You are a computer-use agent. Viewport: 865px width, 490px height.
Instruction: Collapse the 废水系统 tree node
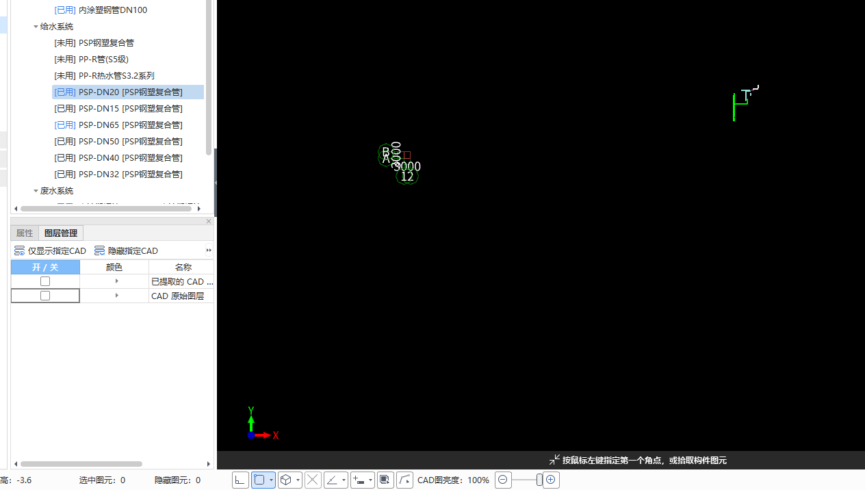36,191
